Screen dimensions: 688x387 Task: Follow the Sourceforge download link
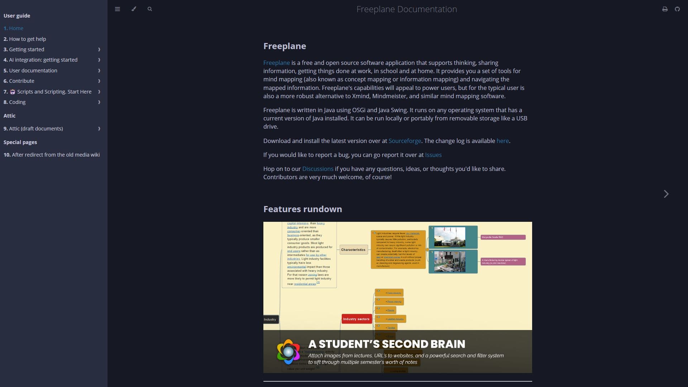click(x=405, y=141)
